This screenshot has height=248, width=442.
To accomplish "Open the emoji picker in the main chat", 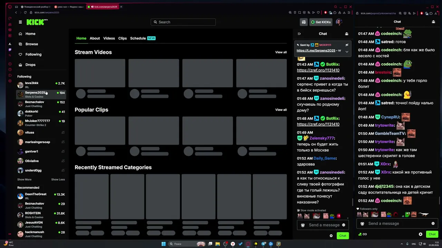I will coord(343,225).
